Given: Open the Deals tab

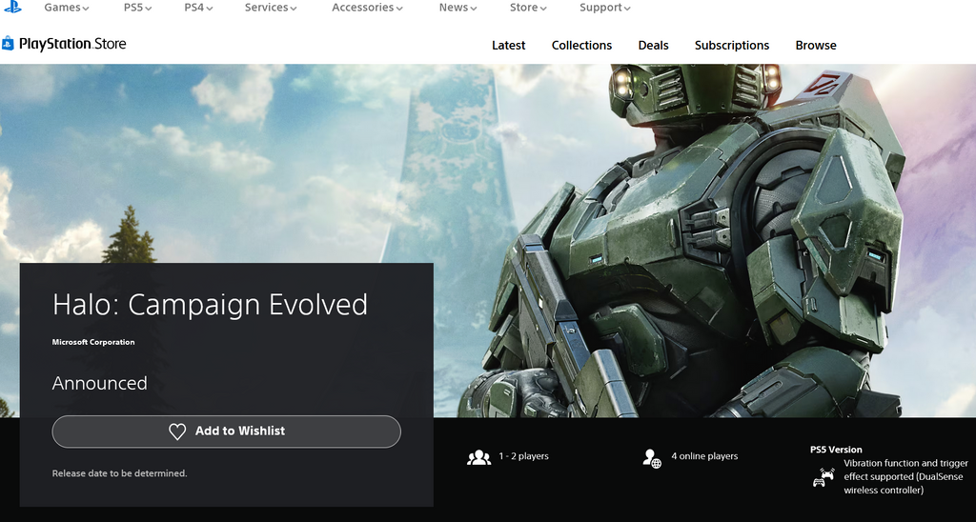Looking at the screenshot, I should point(653,46).
